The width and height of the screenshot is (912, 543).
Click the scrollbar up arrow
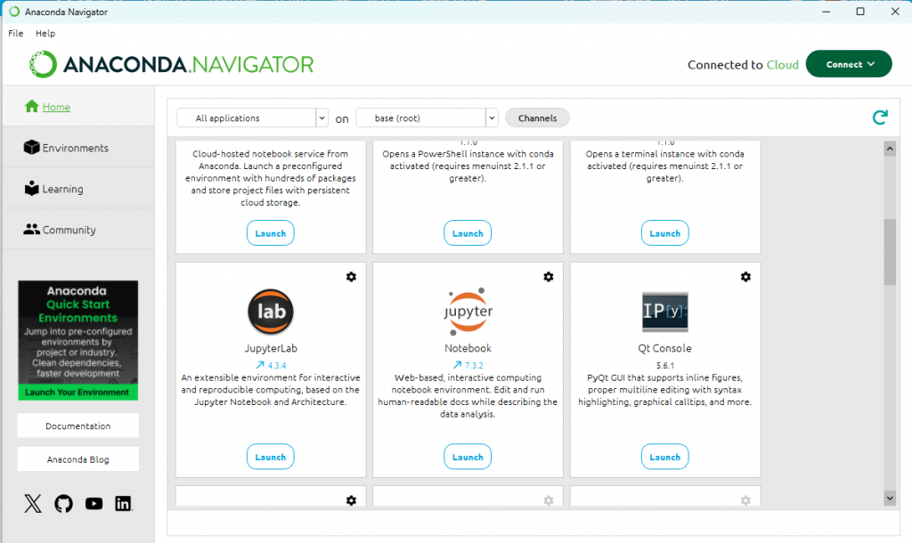click(890, 149)
